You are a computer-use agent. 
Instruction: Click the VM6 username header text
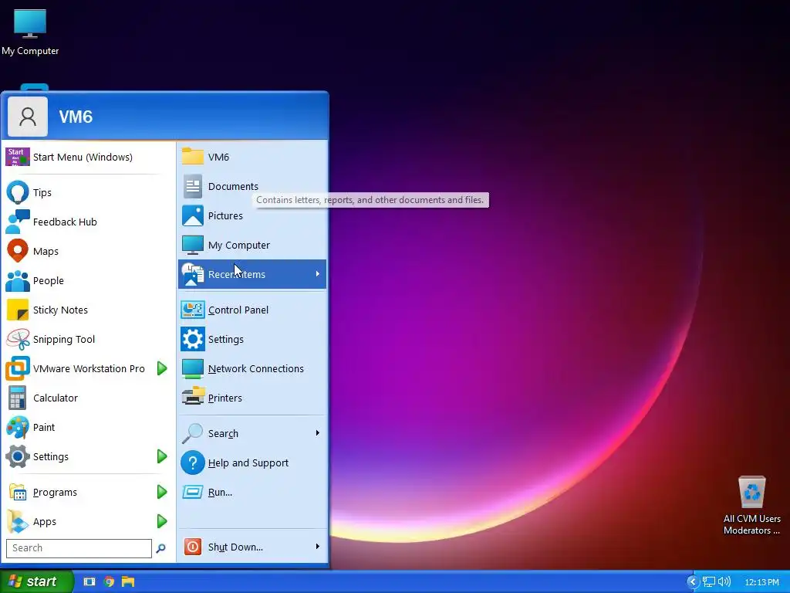[x=76, y=117]
